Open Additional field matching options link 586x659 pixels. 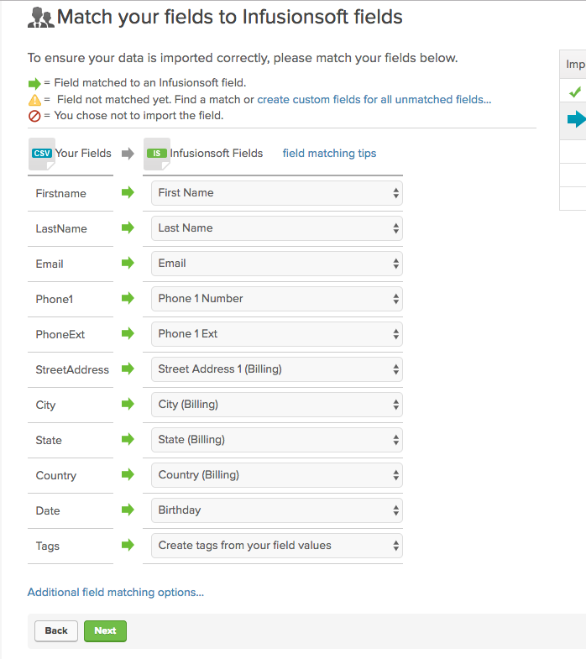(x=116, y=592)
